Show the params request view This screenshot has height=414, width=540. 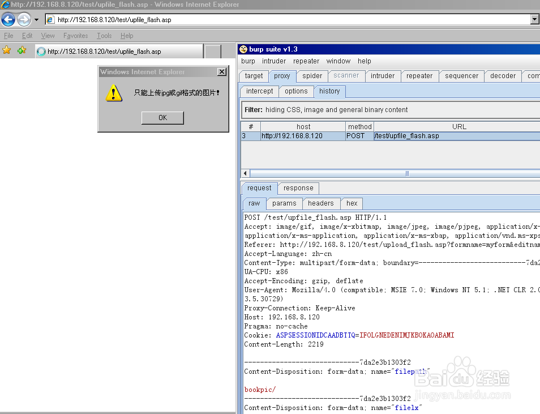point(284,203)
